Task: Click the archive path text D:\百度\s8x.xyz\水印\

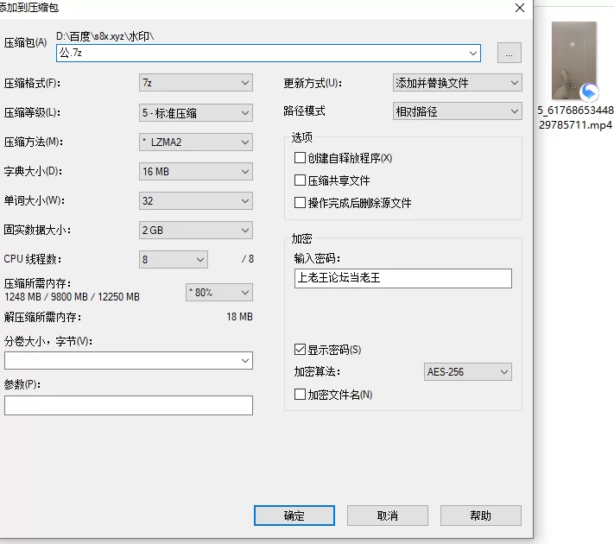Action: tap(105, 36)
